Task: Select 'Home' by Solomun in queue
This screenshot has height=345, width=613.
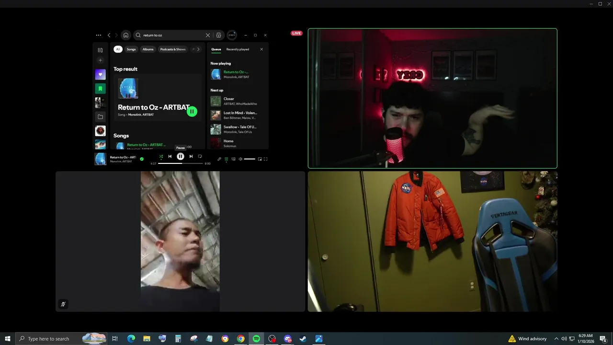Action: coord(238,143)
